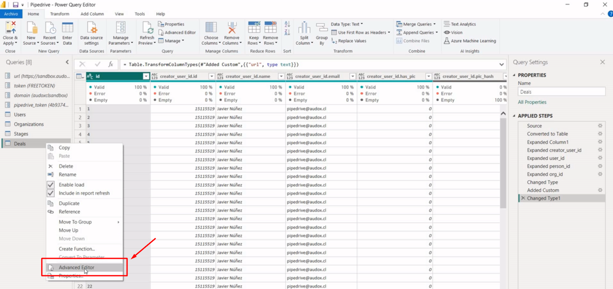Click Remove Columns icon
Screen dimensions: 613x289
[x=232, y=28]
